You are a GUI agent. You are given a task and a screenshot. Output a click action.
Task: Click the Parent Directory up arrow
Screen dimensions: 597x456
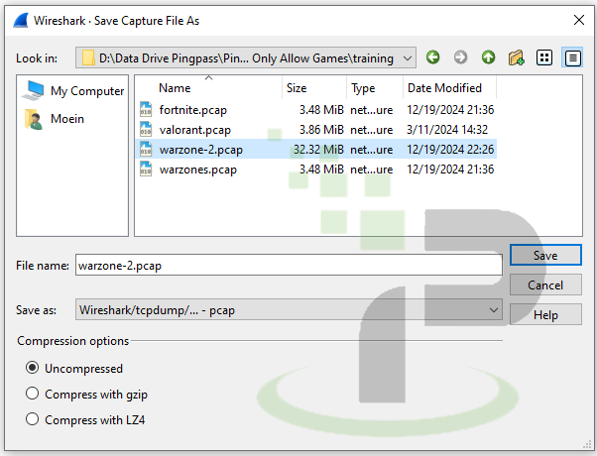click(488, 58)
